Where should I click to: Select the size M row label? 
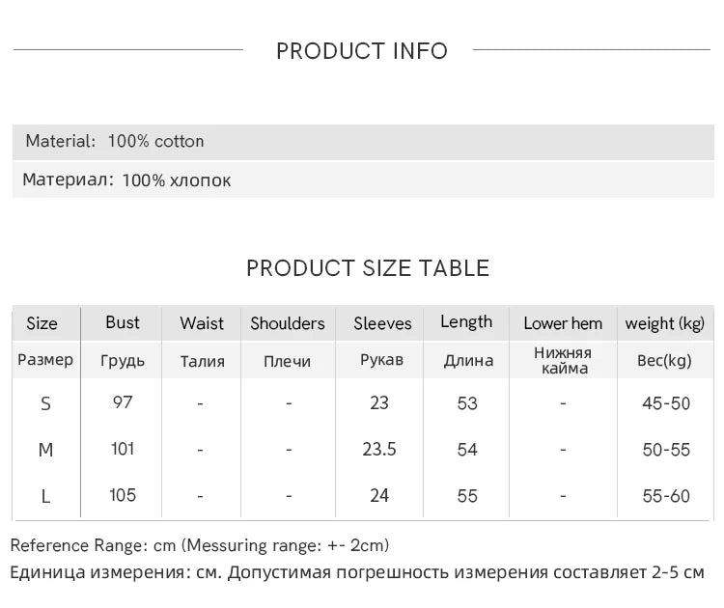click(x=45, y=450)
